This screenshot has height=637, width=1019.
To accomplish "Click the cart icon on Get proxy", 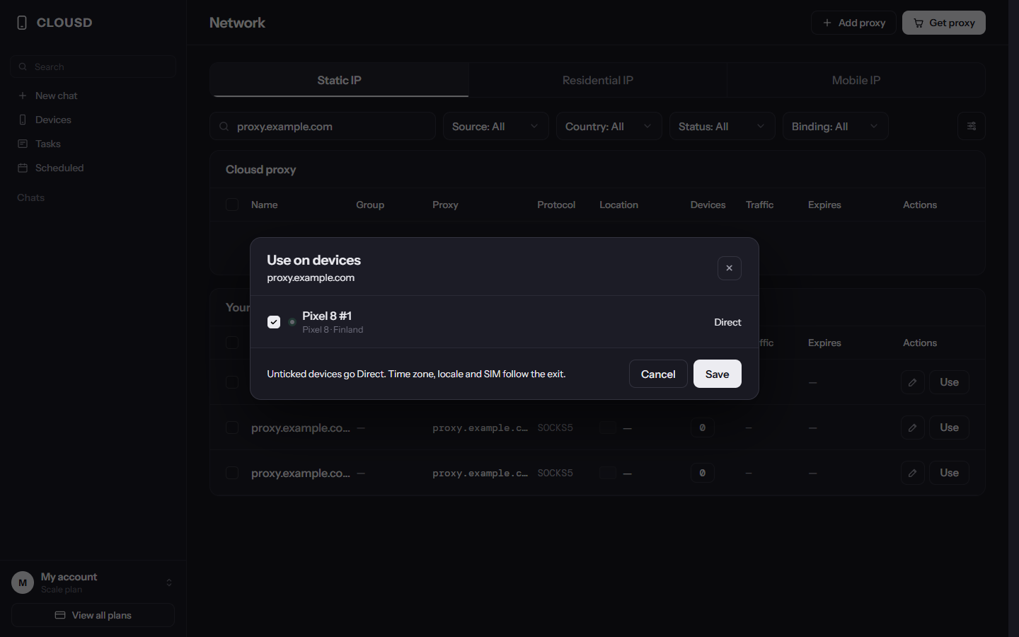I will [919, 23].
